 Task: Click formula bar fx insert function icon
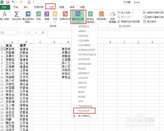(x=43, y=32)
